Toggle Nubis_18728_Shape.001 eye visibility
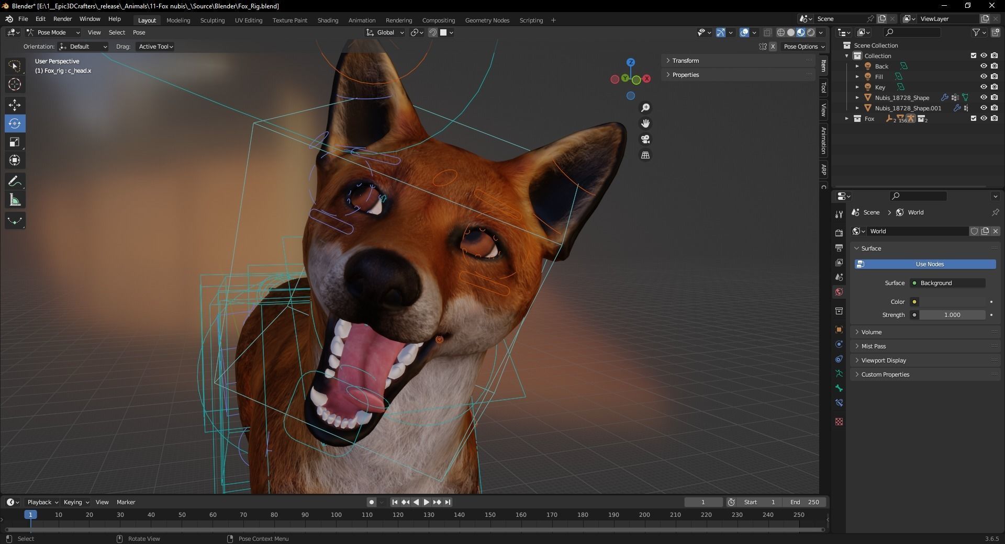This screenshot has height=544, width=1005. click(984, 108)
